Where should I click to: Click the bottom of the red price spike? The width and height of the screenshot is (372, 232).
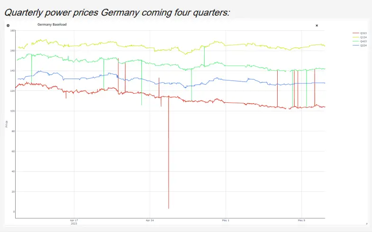[168, 208]
